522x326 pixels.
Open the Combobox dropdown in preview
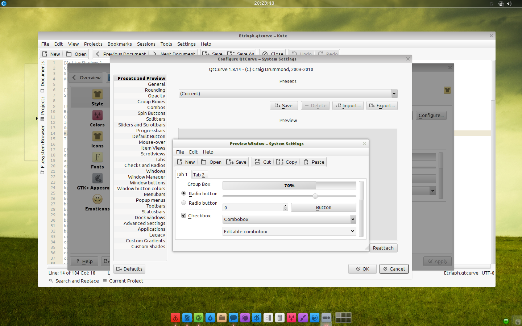289,219
